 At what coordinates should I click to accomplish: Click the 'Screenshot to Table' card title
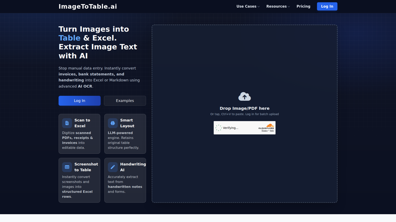pyautogui.click(x=86, y=167)
